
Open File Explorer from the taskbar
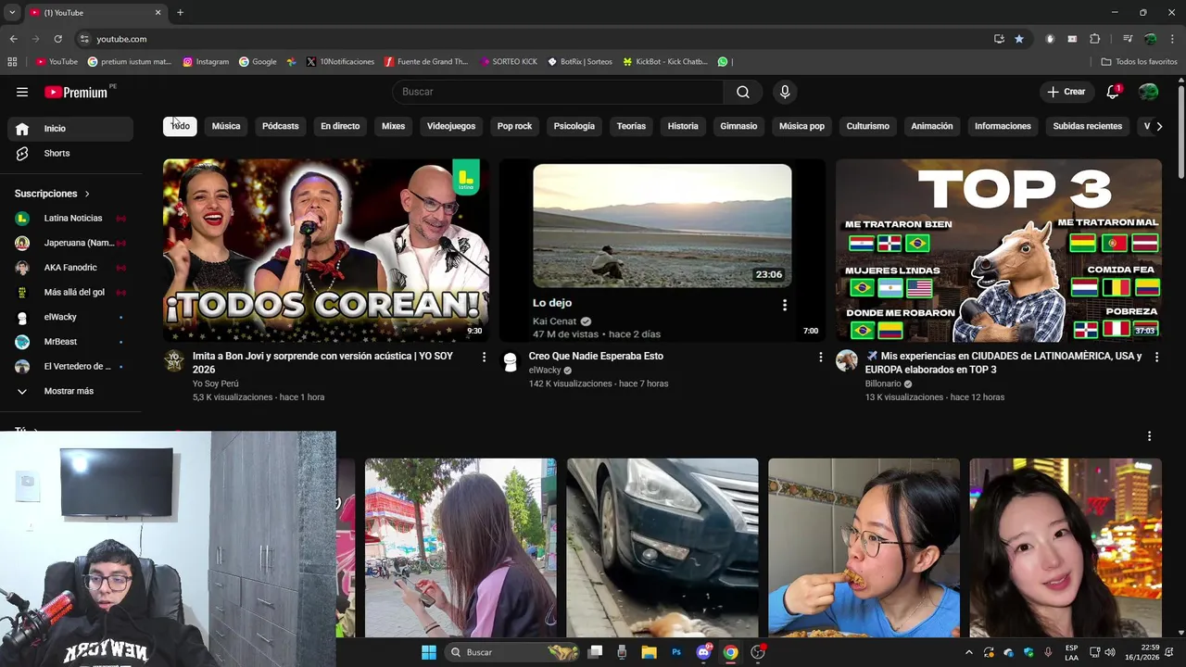pos(649,652)
